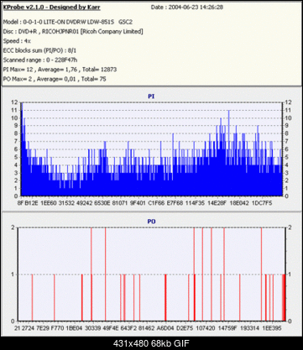Click the PI axis label 114F35
303x350 pixels.
tap(195, 203)
